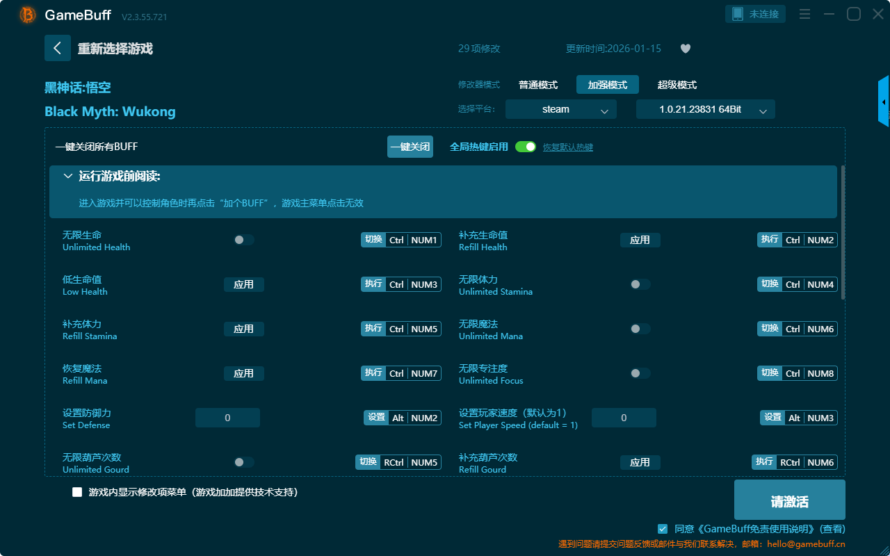Open the disclaimer 查看 link
This screenshot has height=556, width=890.
[x=833, y=529]
